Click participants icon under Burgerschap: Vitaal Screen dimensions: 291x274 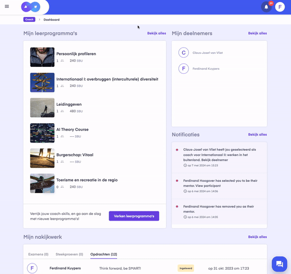point(62,161)
